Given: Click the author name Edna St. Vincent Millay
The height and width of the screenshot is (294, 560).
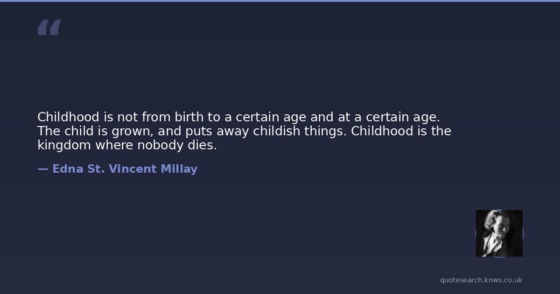Looking at the screenshot, I should 125,169.
